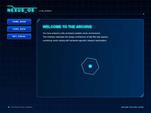Click the SYSTEM STATUS: NOMINAL text

[22, 107]
